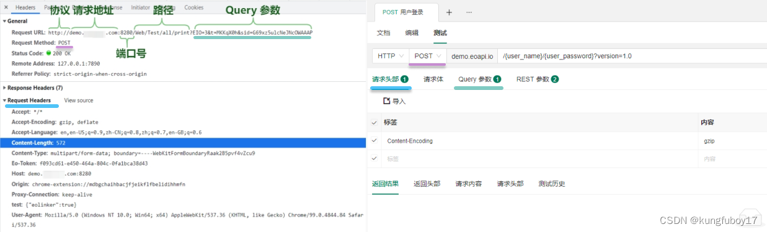Open the Query 参数 tab
Image resolution: width=767 pixels, height=232 pixels.
point(479,79)
